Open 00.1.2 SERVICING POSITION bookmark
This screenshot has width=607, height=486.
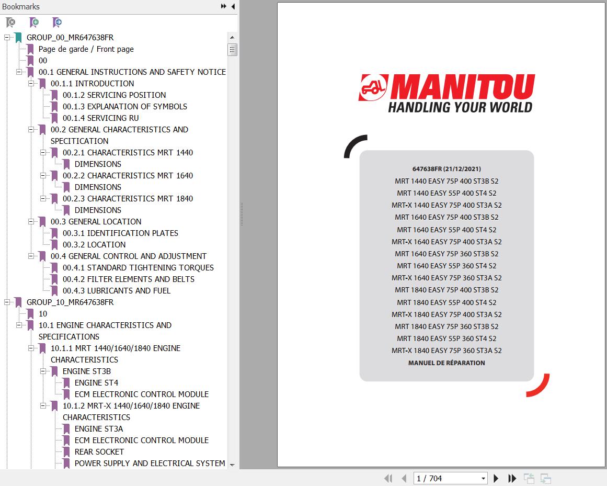[x=114, y=95]
